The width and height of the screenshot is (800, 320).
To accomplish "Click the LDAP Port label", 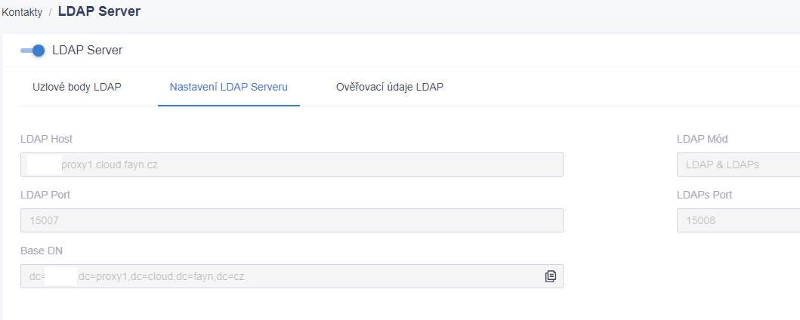I will 45,195.
